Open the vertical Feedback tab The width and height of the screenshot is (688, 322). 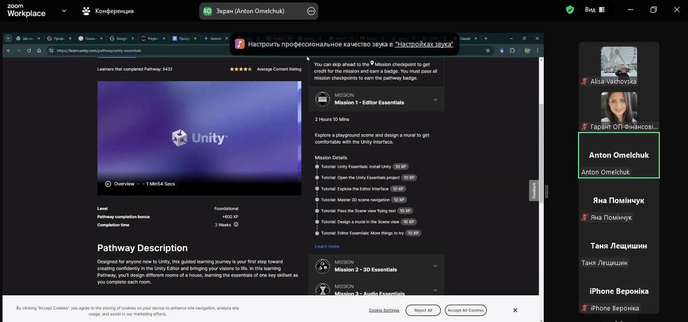534,190
